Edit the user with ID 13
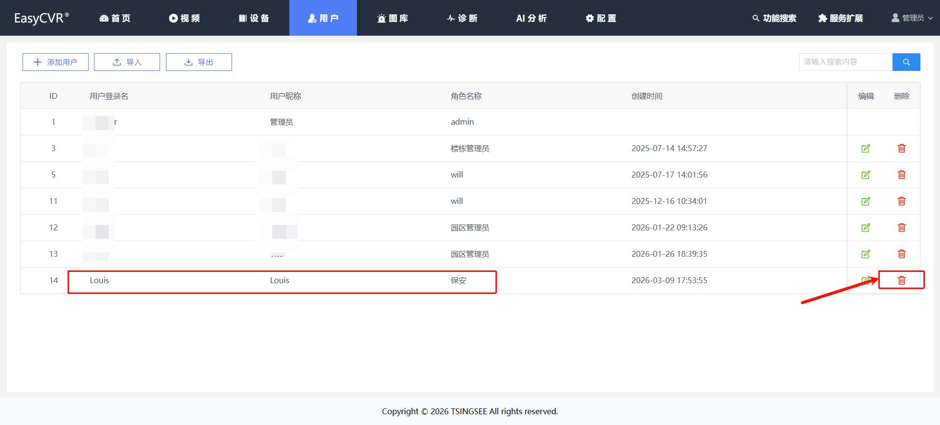The width and height of the screenshot is (940, 425). point(866,254)
